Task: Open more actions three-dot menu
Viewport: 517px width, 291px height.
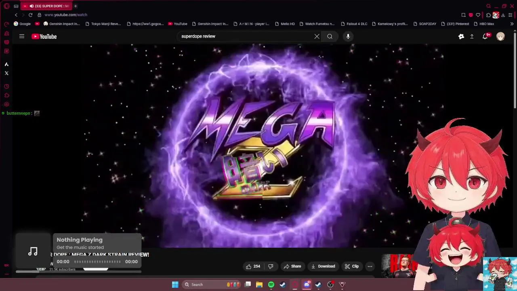Action: (x=370, y=266)
